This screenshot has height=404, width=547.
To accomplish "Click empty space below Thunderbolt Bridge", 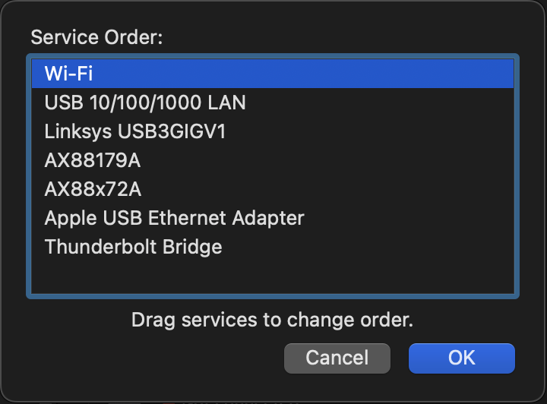I will coord(272,276).
